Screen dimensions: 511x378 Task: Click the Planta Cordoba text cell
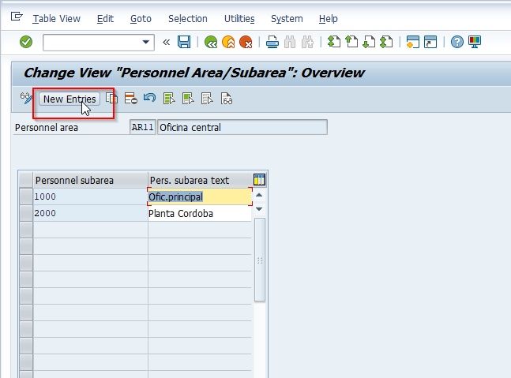pos(200,213)
